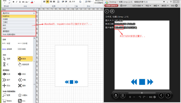Select the Web 和媒体图标 stencil title
181x103 pixels.
(x=19, y=35)
